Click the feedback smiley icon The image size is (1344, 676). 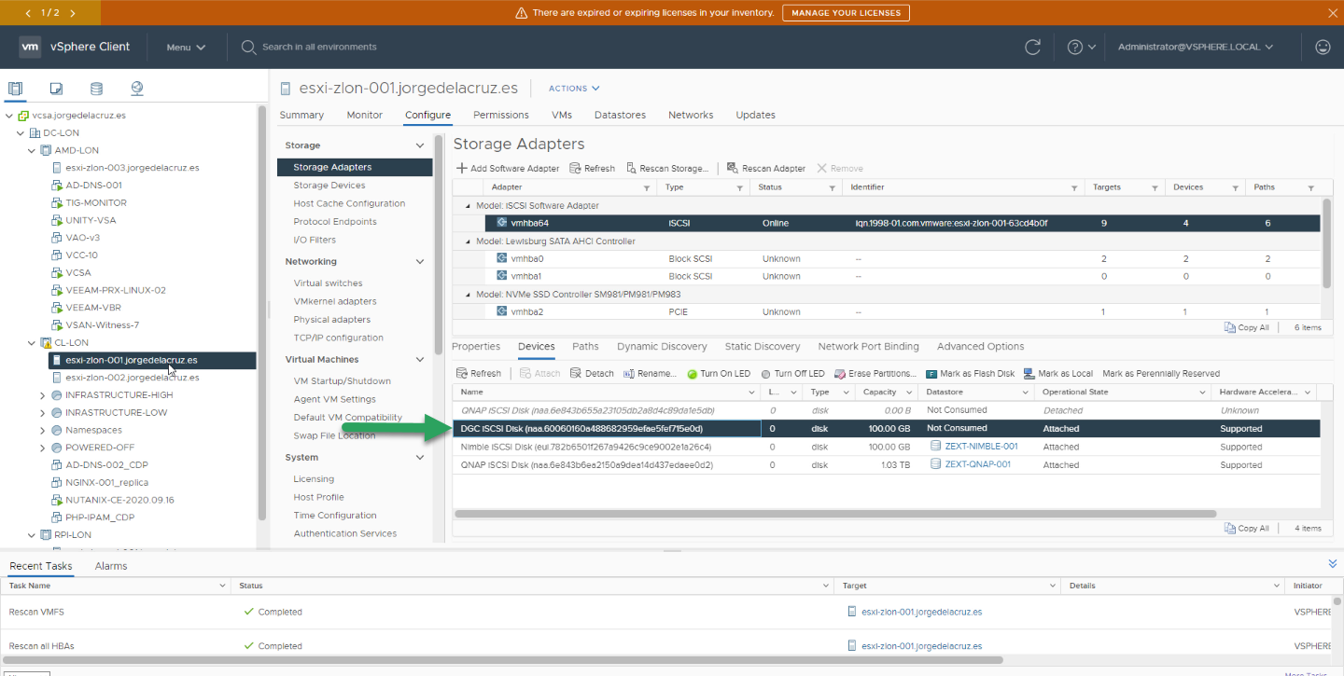point(1323,47)
